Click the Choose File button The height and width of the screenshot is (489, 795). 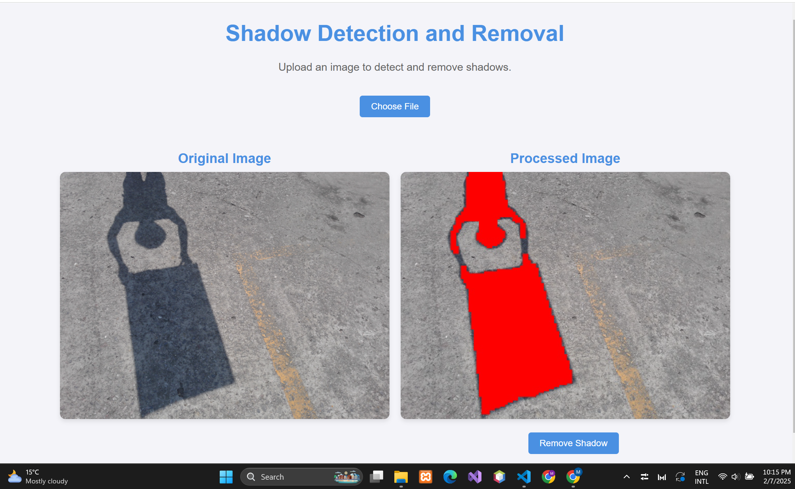pos(395,106)
